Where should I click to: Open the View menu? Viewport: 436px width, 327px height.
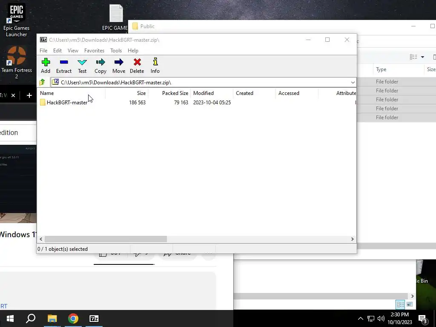coord(73,51)
